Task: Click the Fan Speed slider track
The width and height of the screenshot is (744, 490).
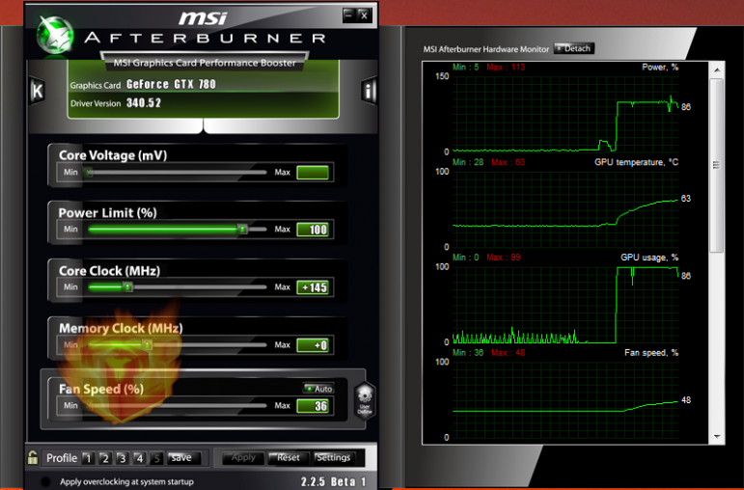Action: (x=177, y=405)
